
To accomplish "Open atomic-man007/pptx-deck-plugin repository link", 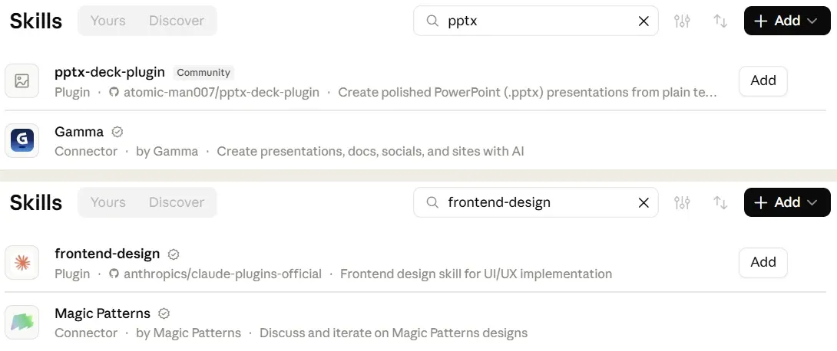I will pyautogui.click(x=221, y=92).
